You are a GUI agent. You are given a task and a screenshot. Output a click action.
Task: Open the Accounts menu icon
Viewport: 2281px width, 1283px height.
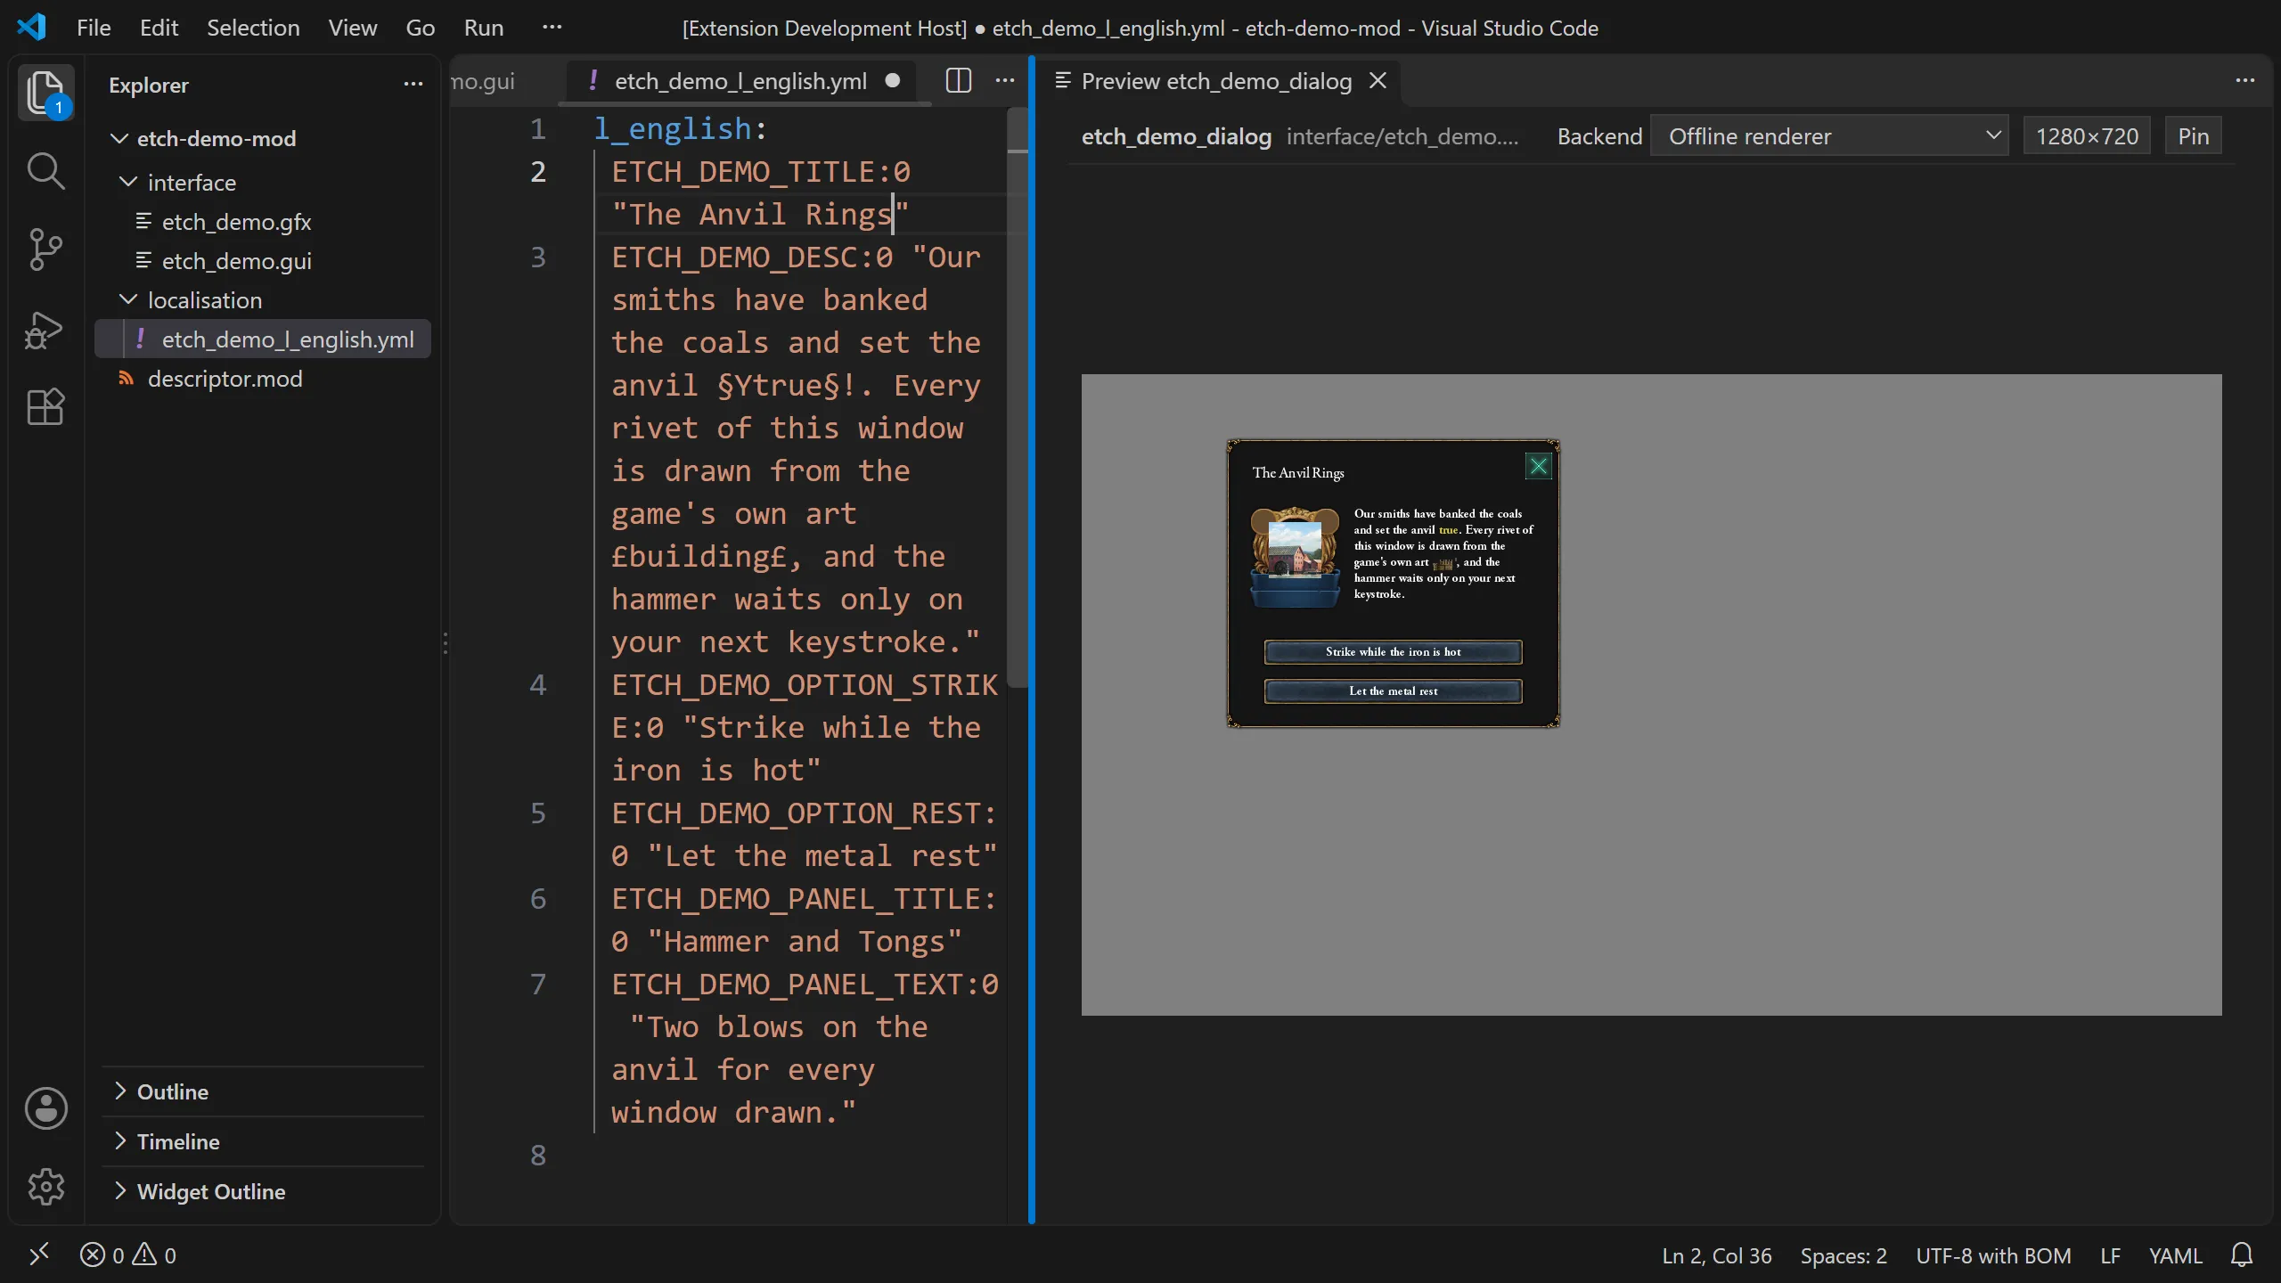click(45, 1108)
